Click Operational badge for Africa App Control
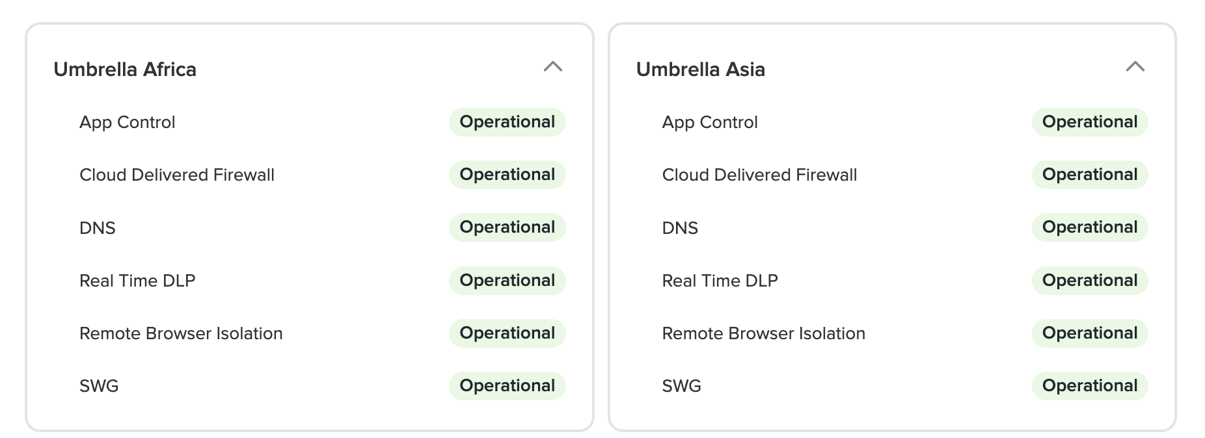1205x438 pixels. click(x=507, y=122)
